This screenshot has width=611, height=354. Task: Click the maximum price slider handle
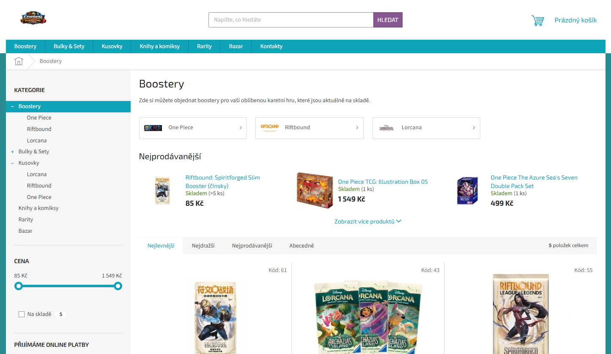(118, 286)
